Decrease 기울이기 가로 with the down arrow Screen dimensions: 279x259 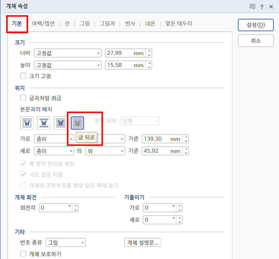tap(179, 210)
